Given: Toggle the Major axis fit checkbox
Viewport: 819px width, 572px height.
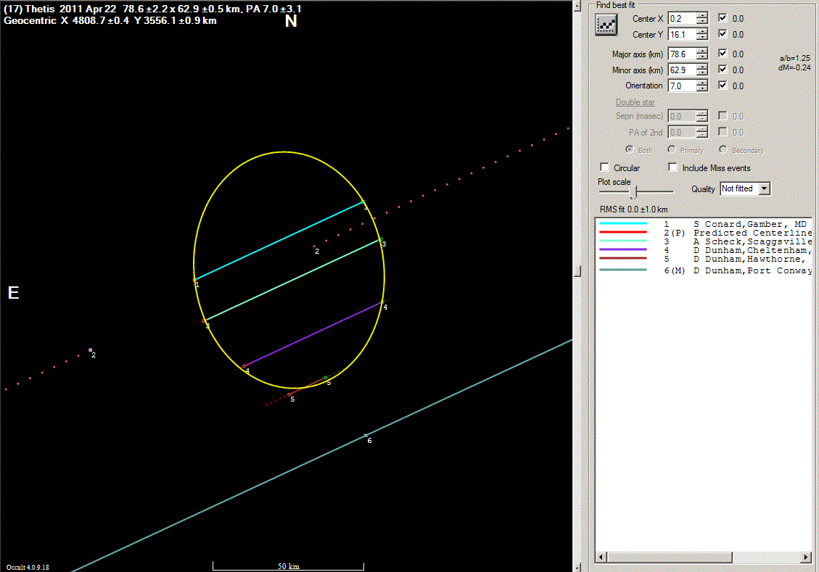Looking at the screenshot, I should click(723, 54).
